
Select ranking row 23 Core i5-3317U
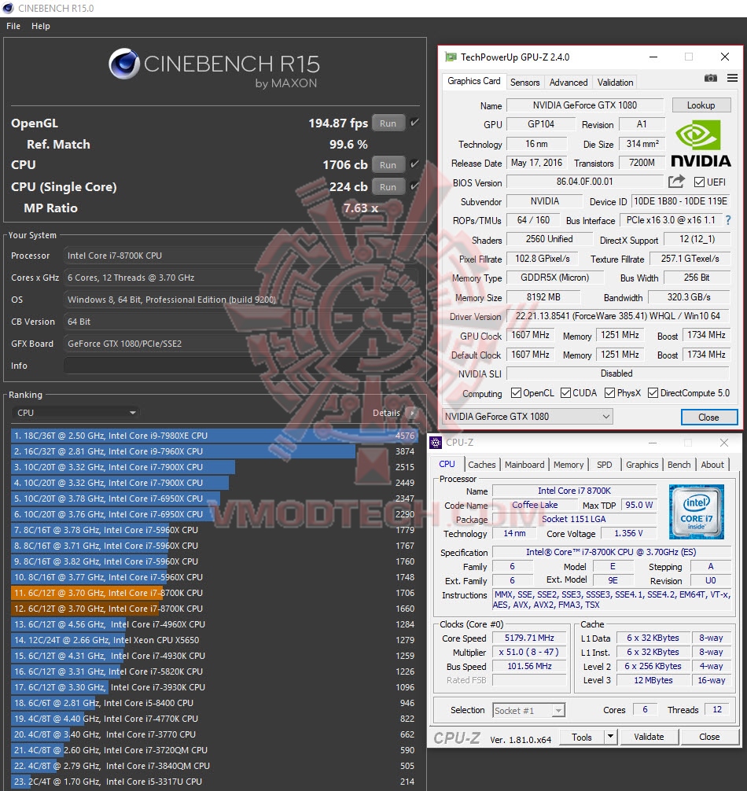214,782
